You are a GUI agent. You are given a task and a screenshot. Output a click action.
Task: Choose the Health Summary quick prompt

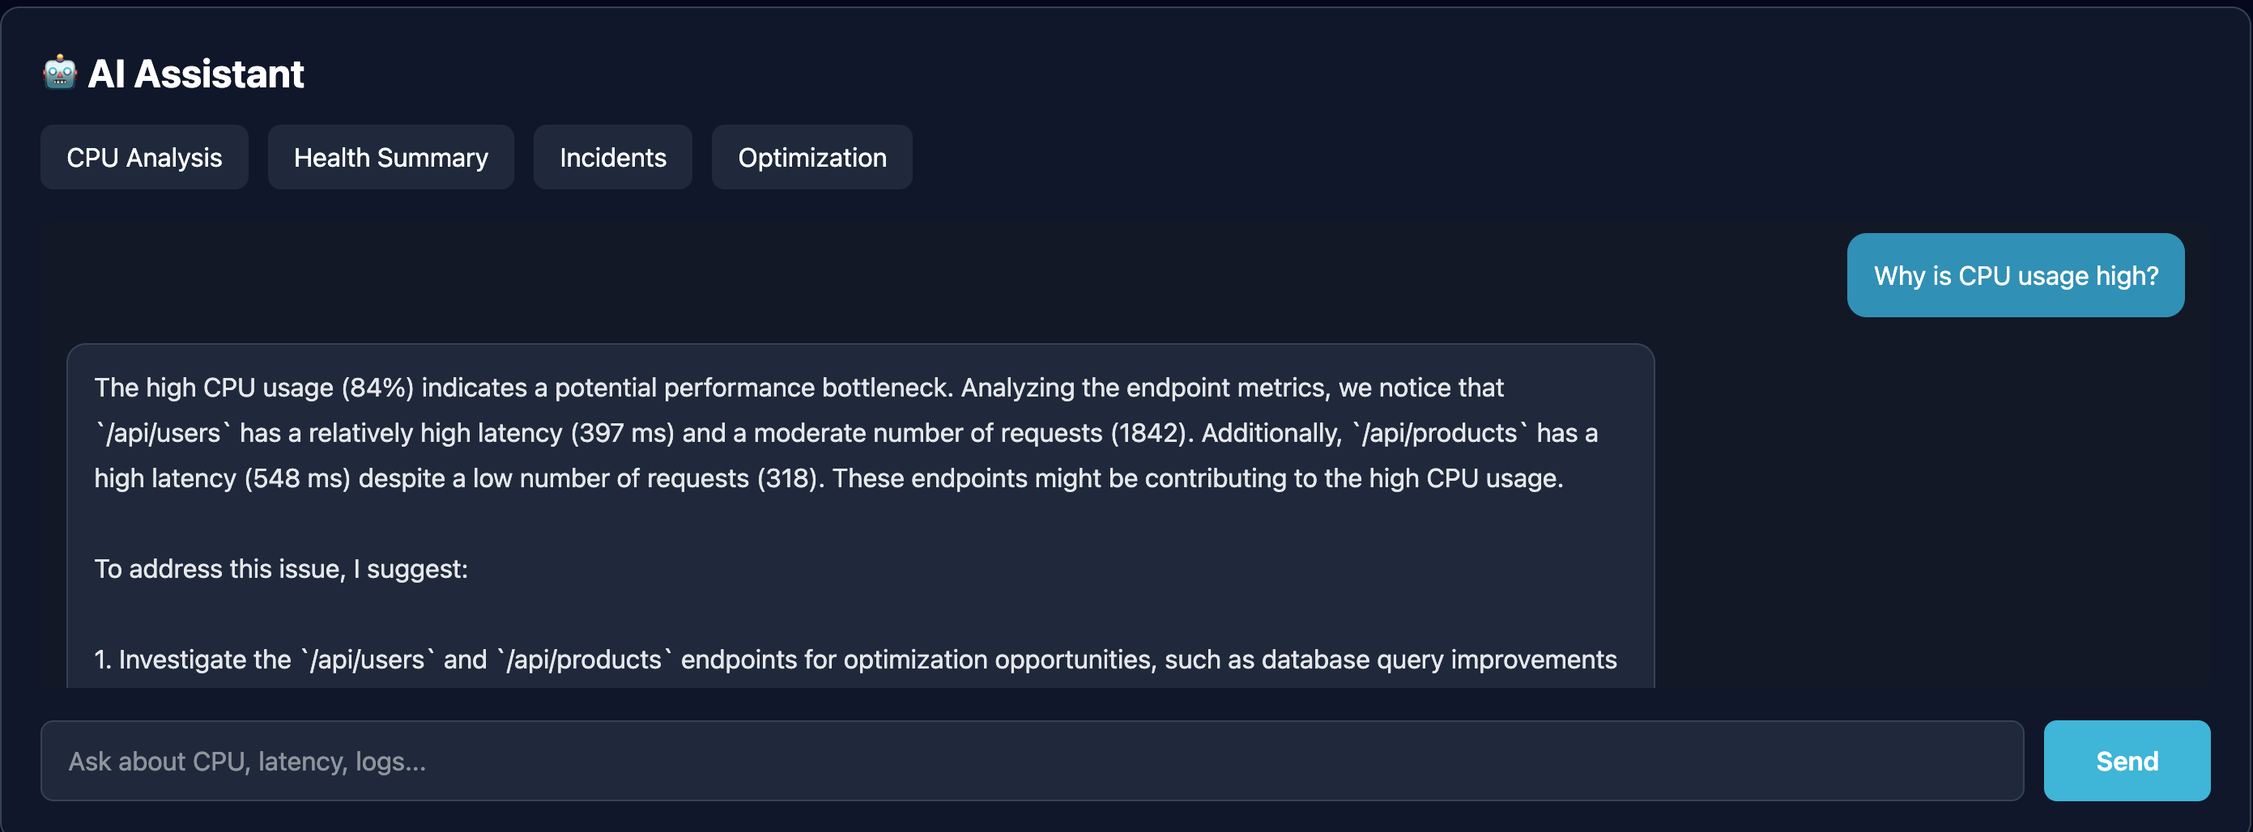(x=391, y=157)
